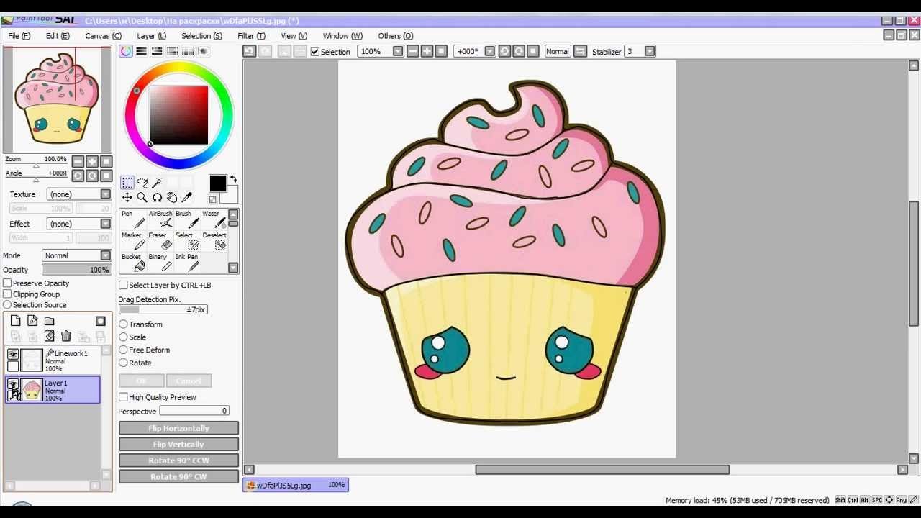Image resolution: width=921 pixels, height=518 pixels.
Task: Activate the magnifier zoom tool
Action: point(142,197)
